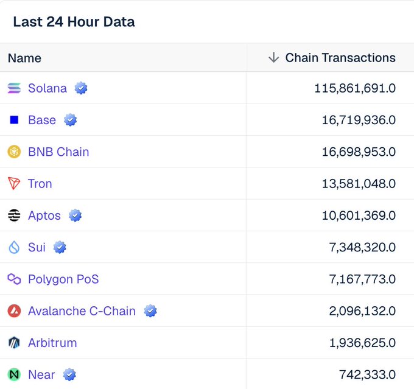Click the red Tron logo
This screenshot has width=414, height=389.
pos(14,183)
